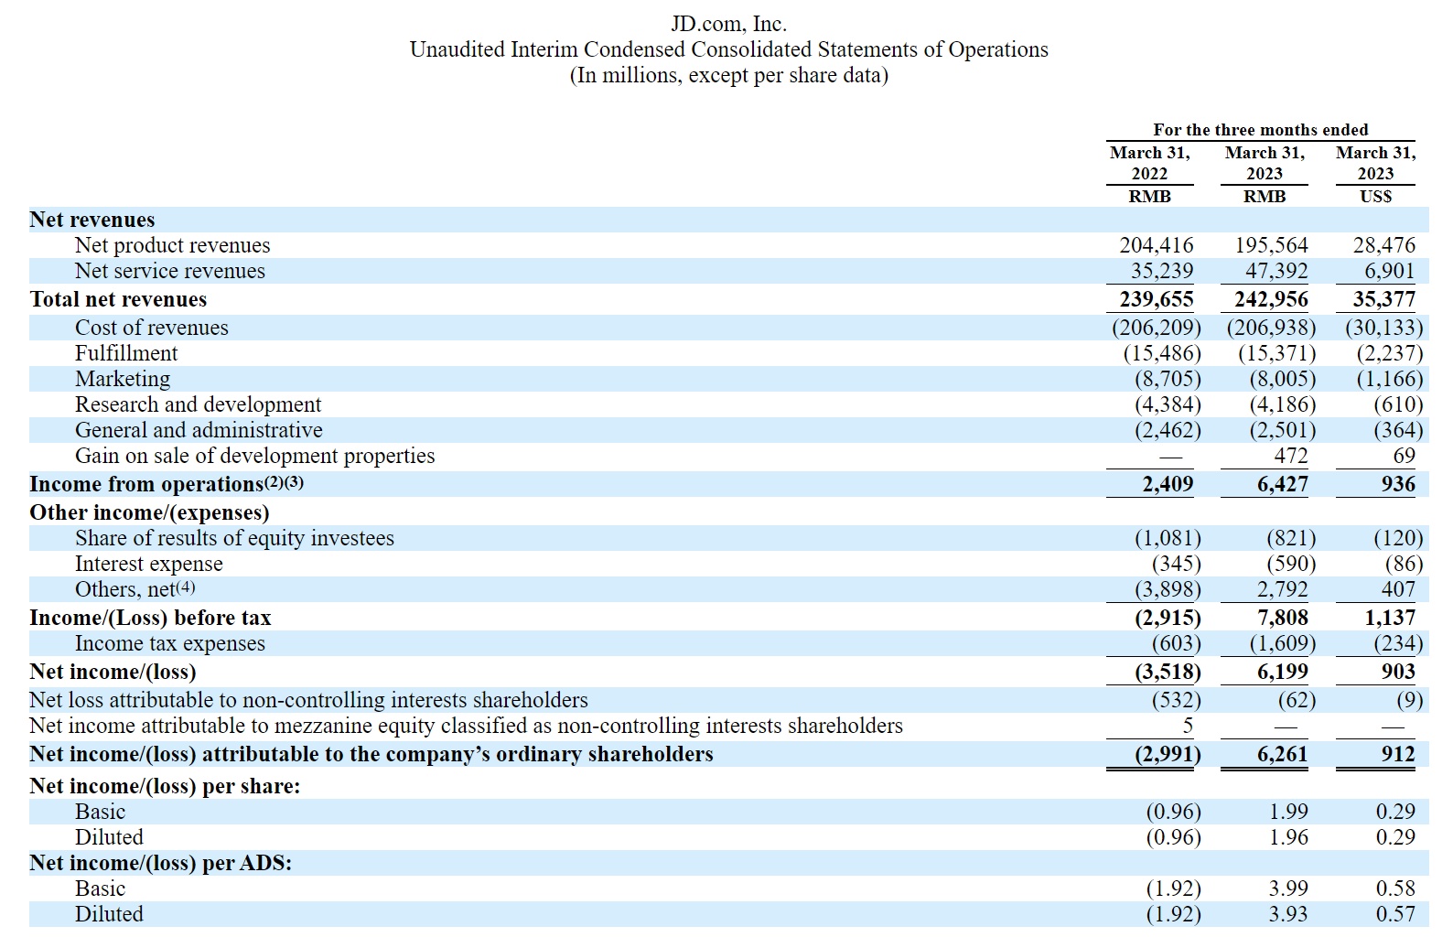
Task: Click the Cost of revenues row label
Action: tap(151, 328)
